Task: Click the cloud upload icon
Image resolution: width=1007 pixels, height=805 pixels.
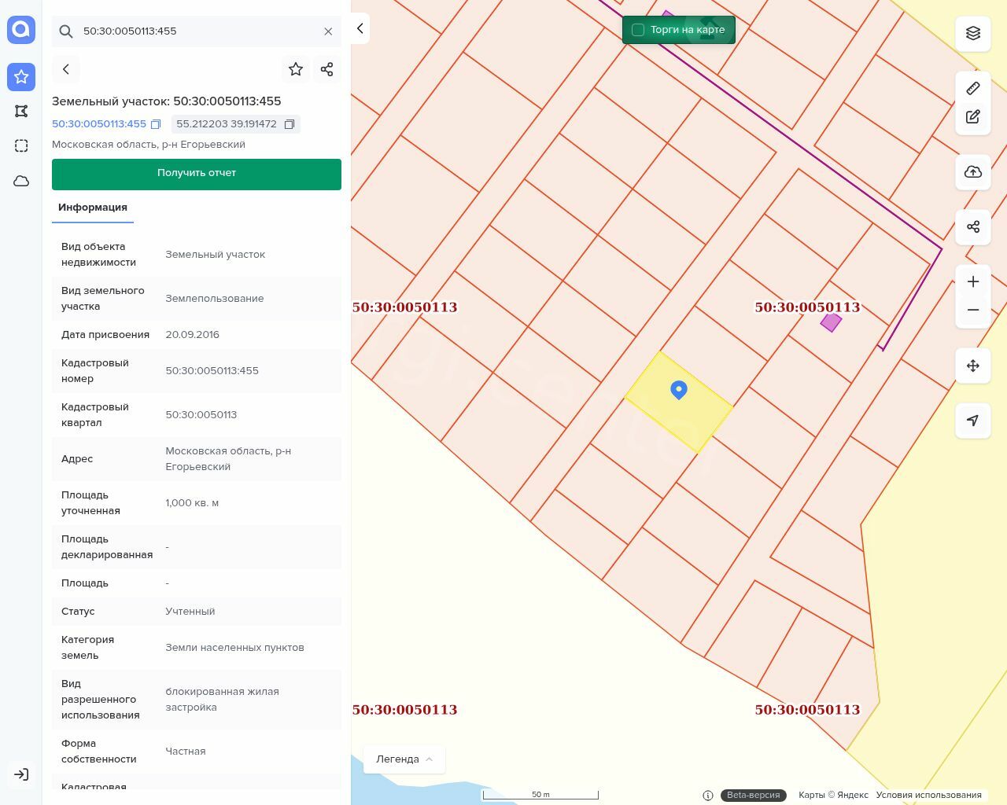Action: (x=973, y=172)
